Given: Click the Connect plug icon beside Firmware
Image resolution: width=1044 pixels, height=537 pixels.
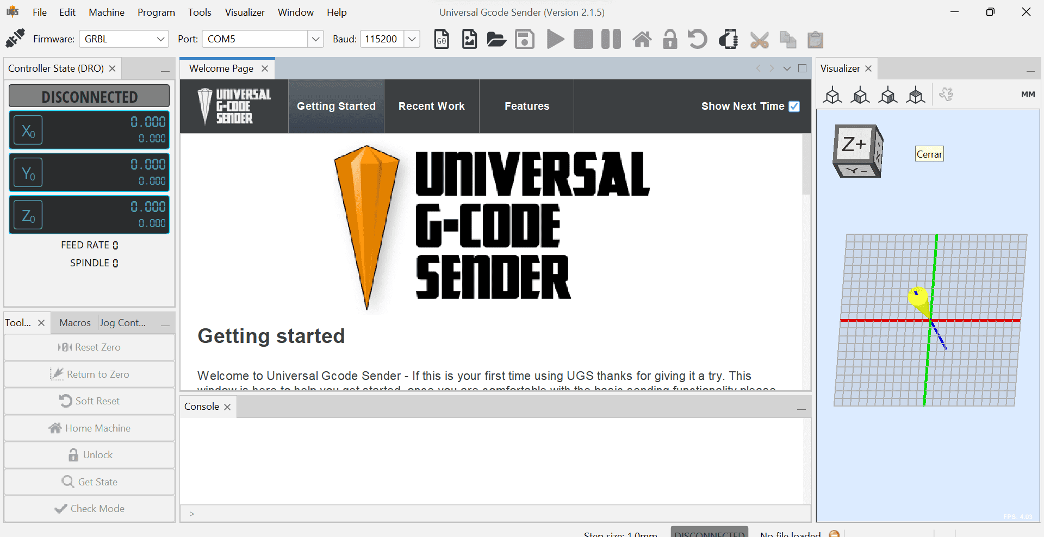Looking at the screenshot, I should tap(15, 39).
